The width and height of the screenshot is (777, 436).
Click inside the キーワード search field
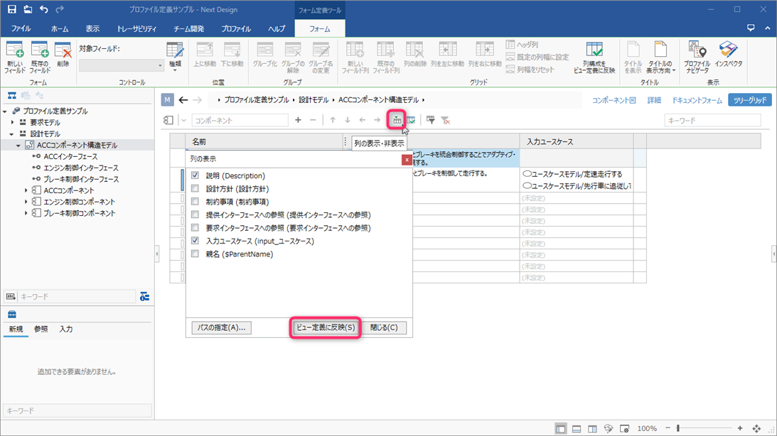click(x=711, y=119)
